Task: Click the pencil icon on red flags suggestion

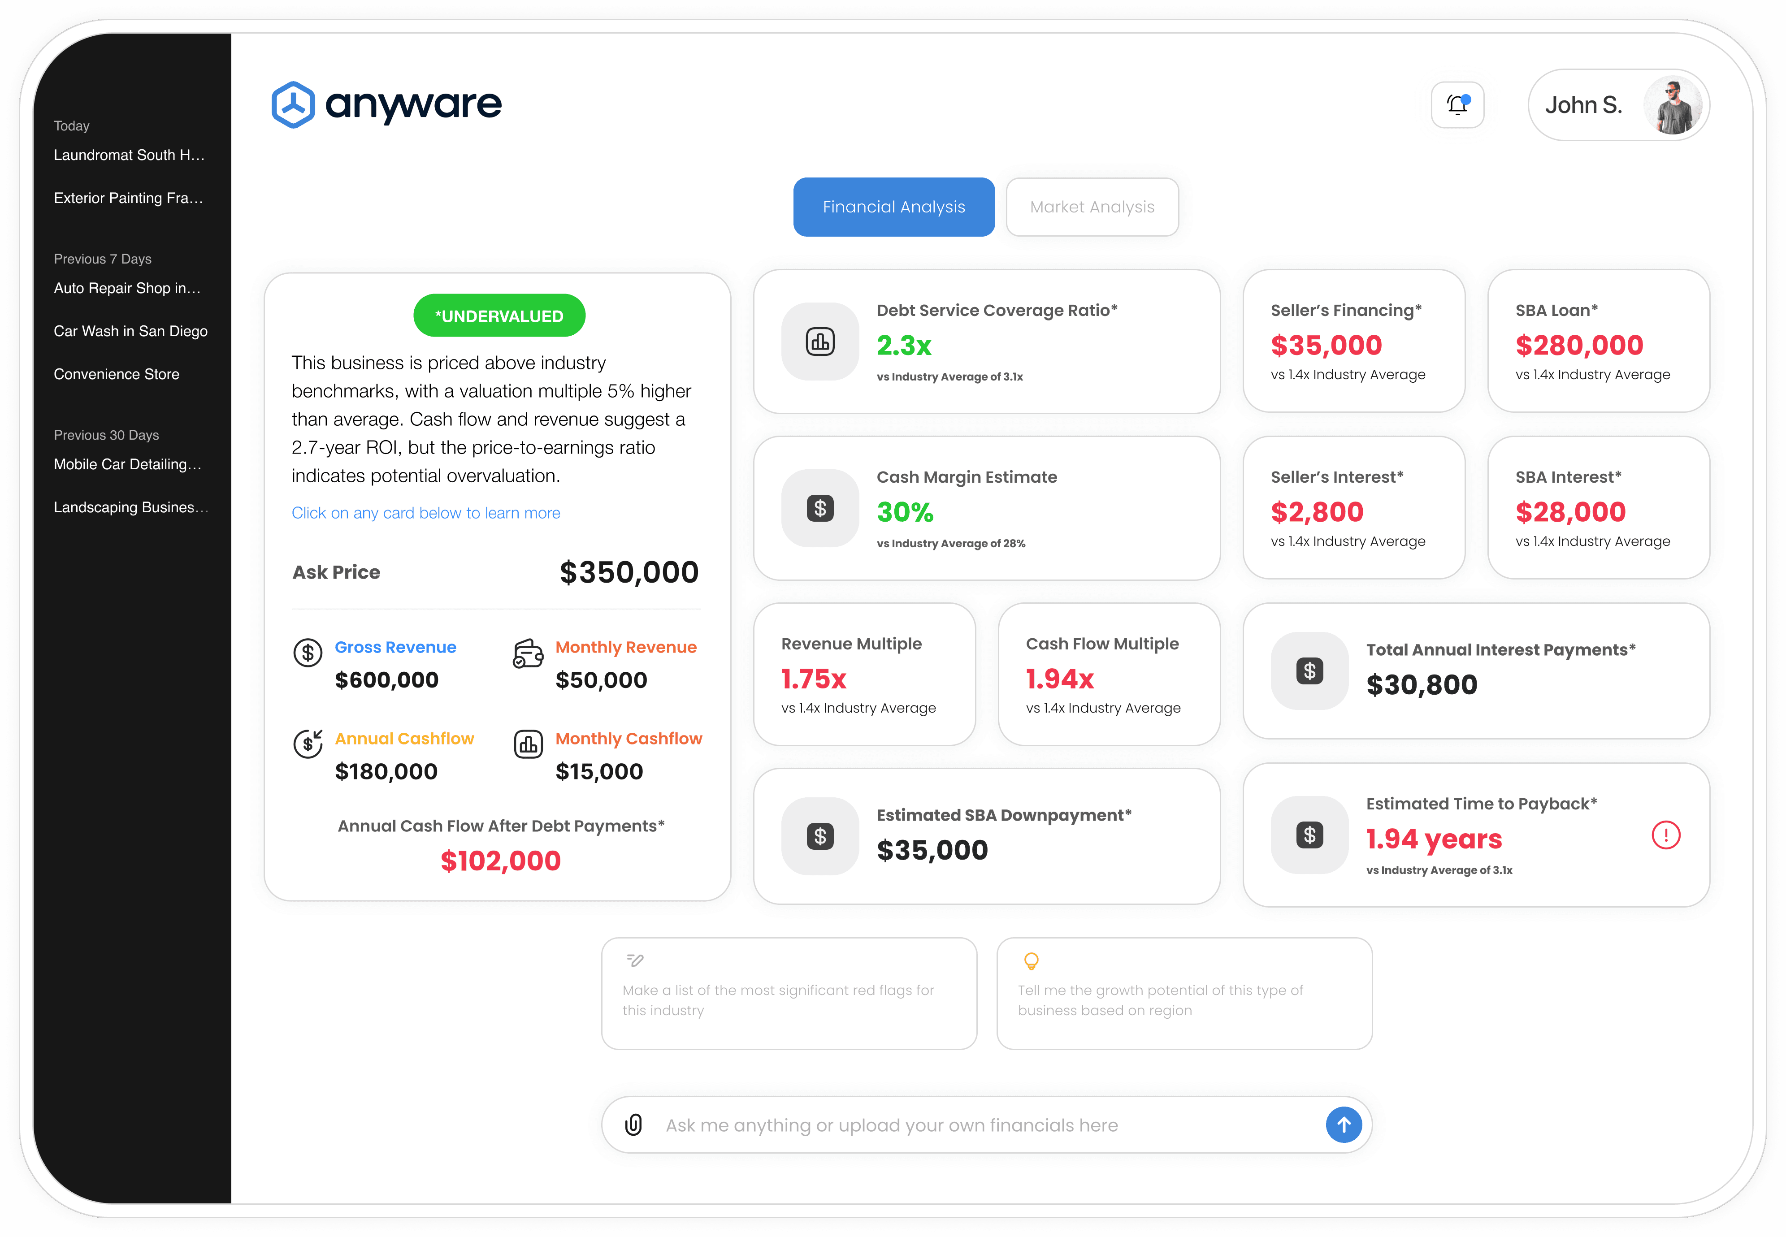Action: pyautogui.click(x=635, y=960)
